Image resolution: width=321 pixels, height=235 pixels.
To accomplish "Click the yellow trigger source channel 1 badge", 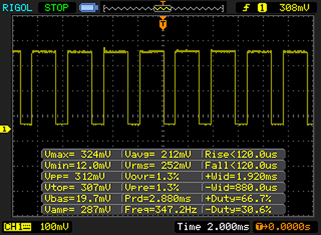I will [262, 8].
